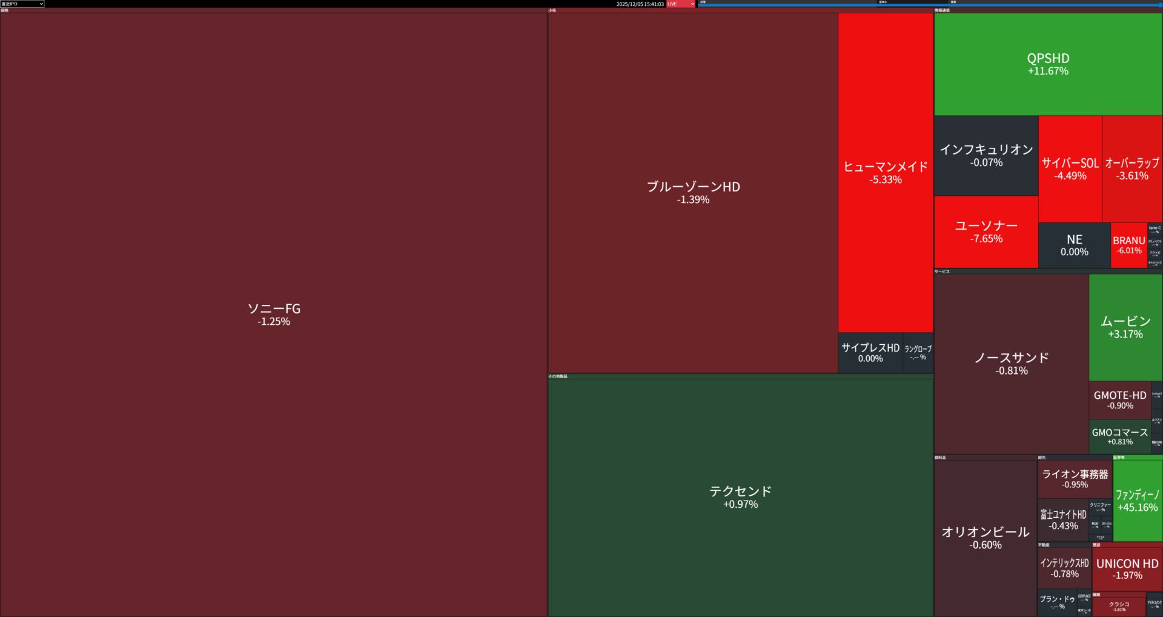Click the サービス sector header
The image size is (1163, 617).
[943, 272]
